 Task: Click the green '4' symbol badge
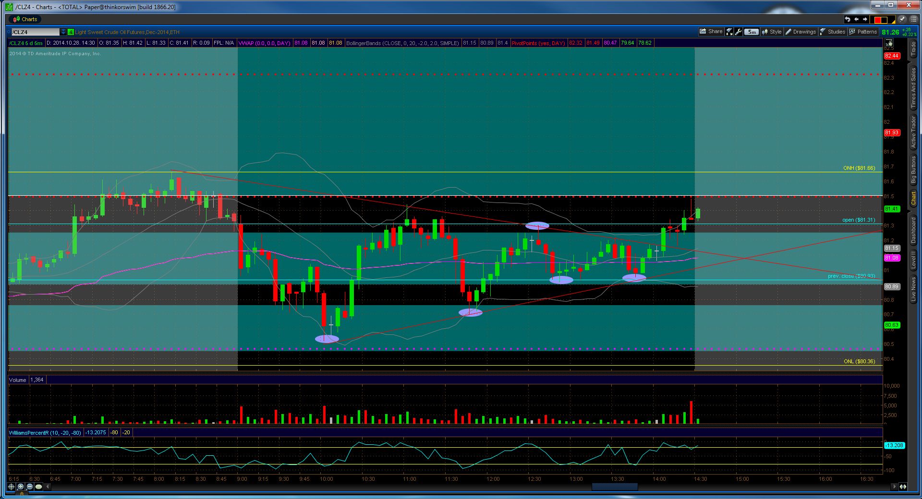point(71,32)
